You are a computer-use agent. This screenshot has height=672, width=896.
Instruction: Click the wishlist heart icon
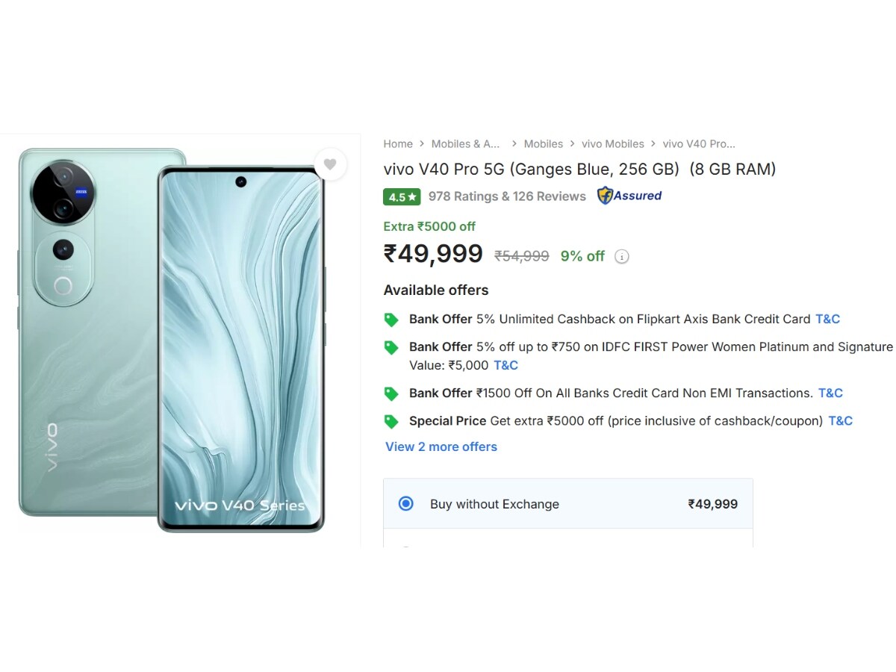pos(330,164)
